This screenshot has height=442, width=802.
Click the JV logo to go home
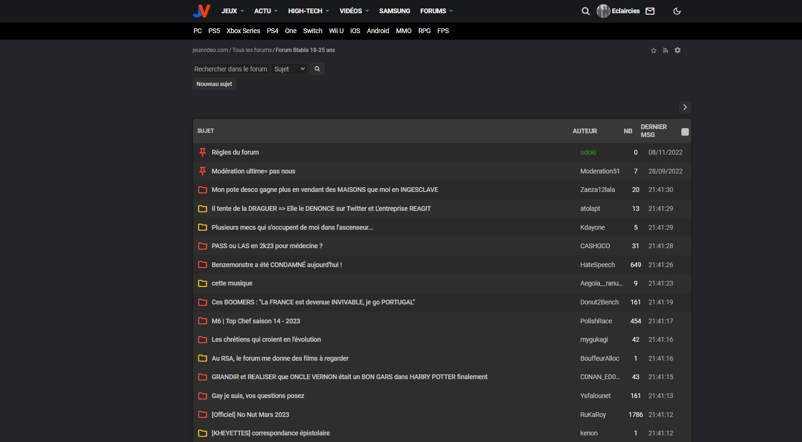[201, 11]
